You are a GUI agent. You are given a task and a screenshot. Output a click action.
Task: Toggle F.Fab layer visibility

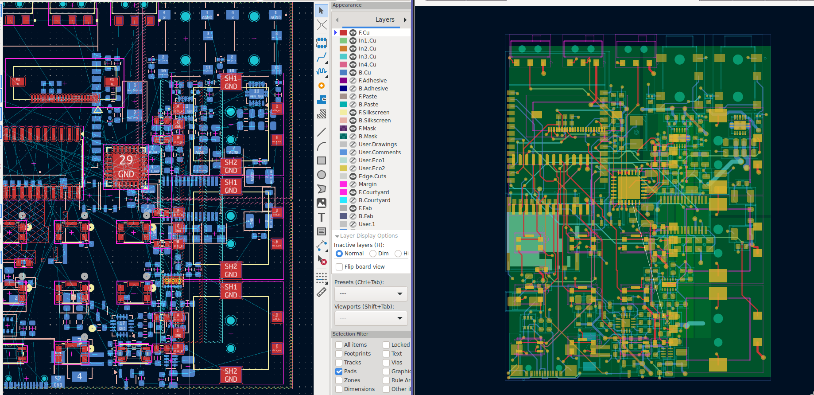(353, 208)
